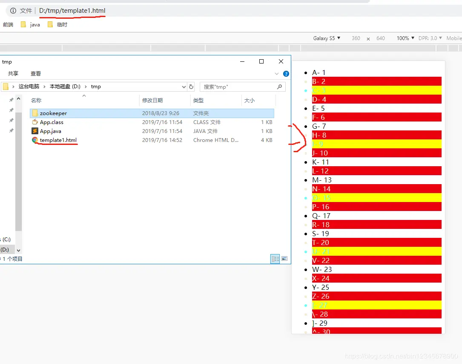Screen dimensions: 462x364
Task: Click the yellow row C- 3
Action: 376,90
